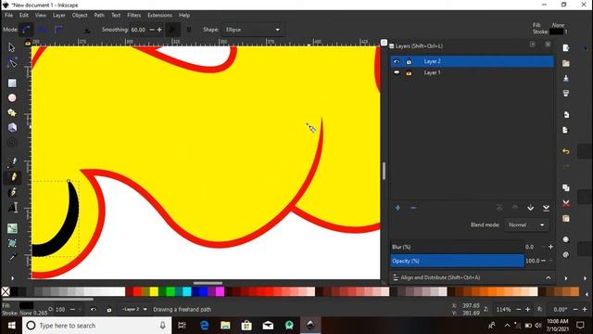
Task: Select the Mesh gradient tool
Action: click(12, 243)
